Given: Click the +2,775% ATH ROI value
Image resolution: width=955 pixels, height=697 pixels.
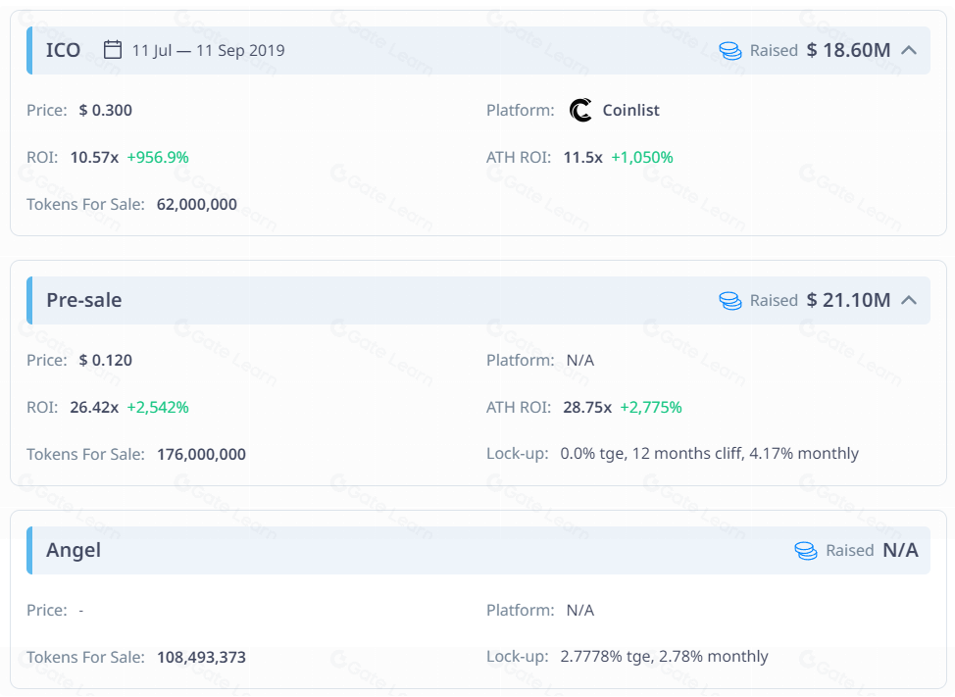Looking at the screenshot, I should pos(650,407).
